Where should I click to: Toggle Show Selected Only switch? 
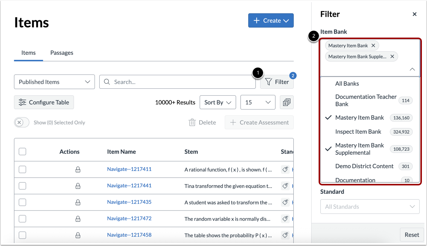click(22, 123)
